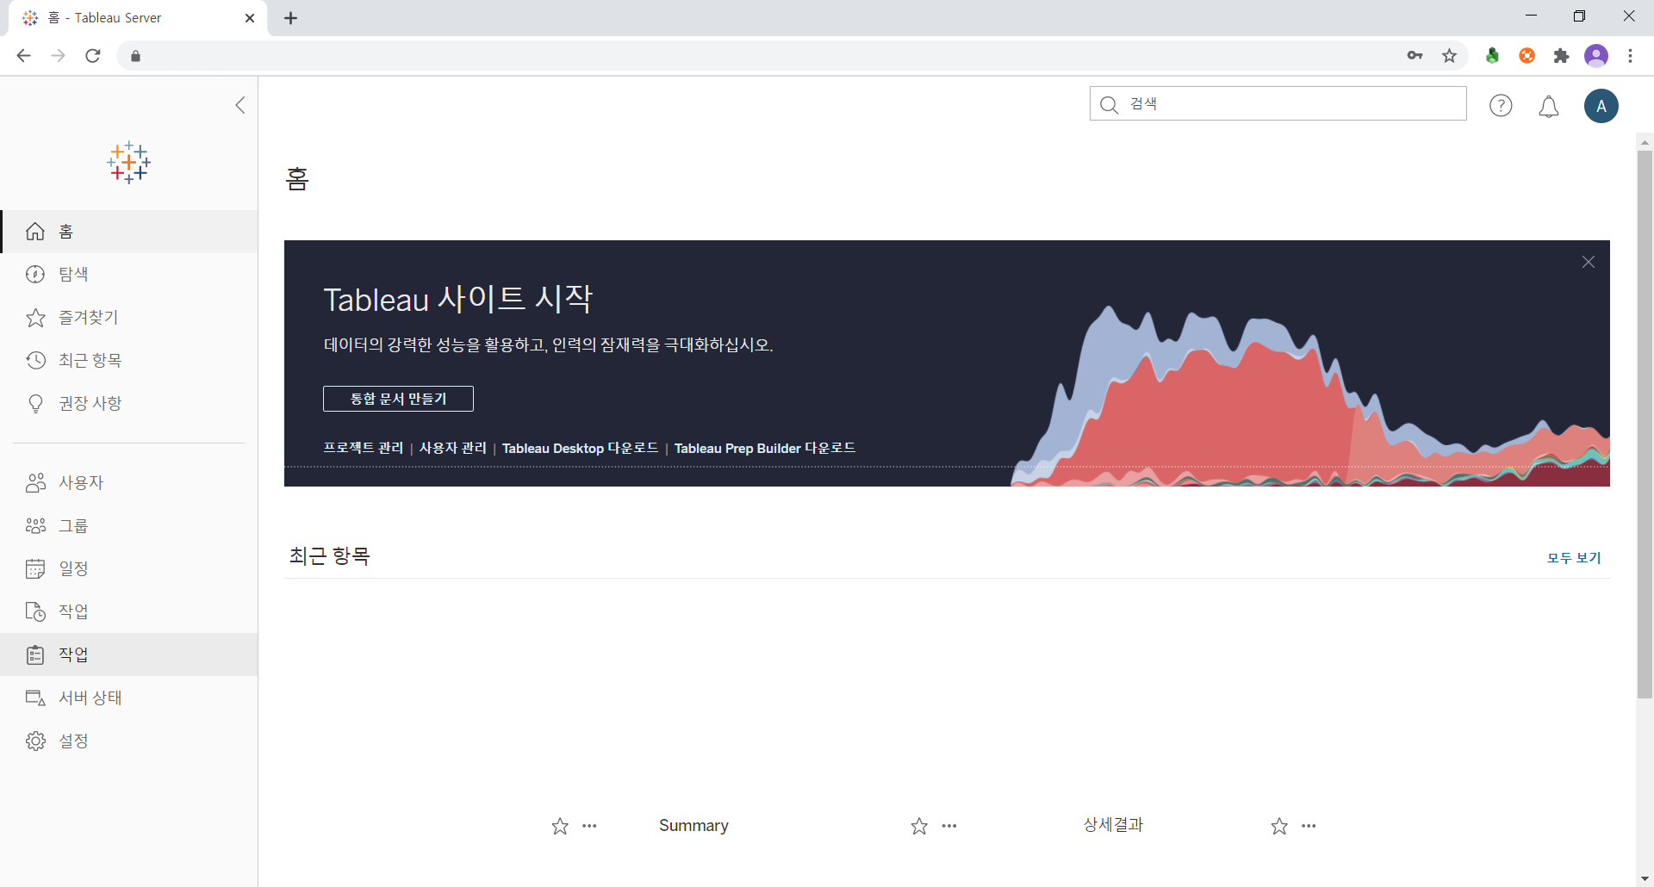Click the 서버 상태 icon

35,698
